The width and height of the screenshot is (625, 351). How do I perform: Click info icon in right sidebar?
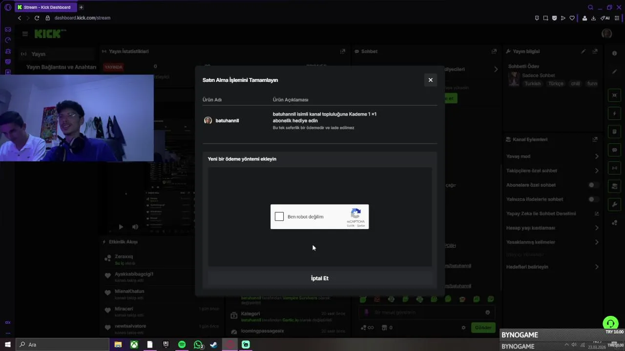[615, 54]
